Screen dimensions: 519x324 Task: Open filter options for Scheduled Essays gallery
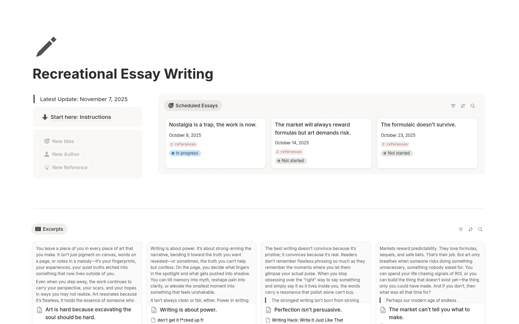click(453, 106)
